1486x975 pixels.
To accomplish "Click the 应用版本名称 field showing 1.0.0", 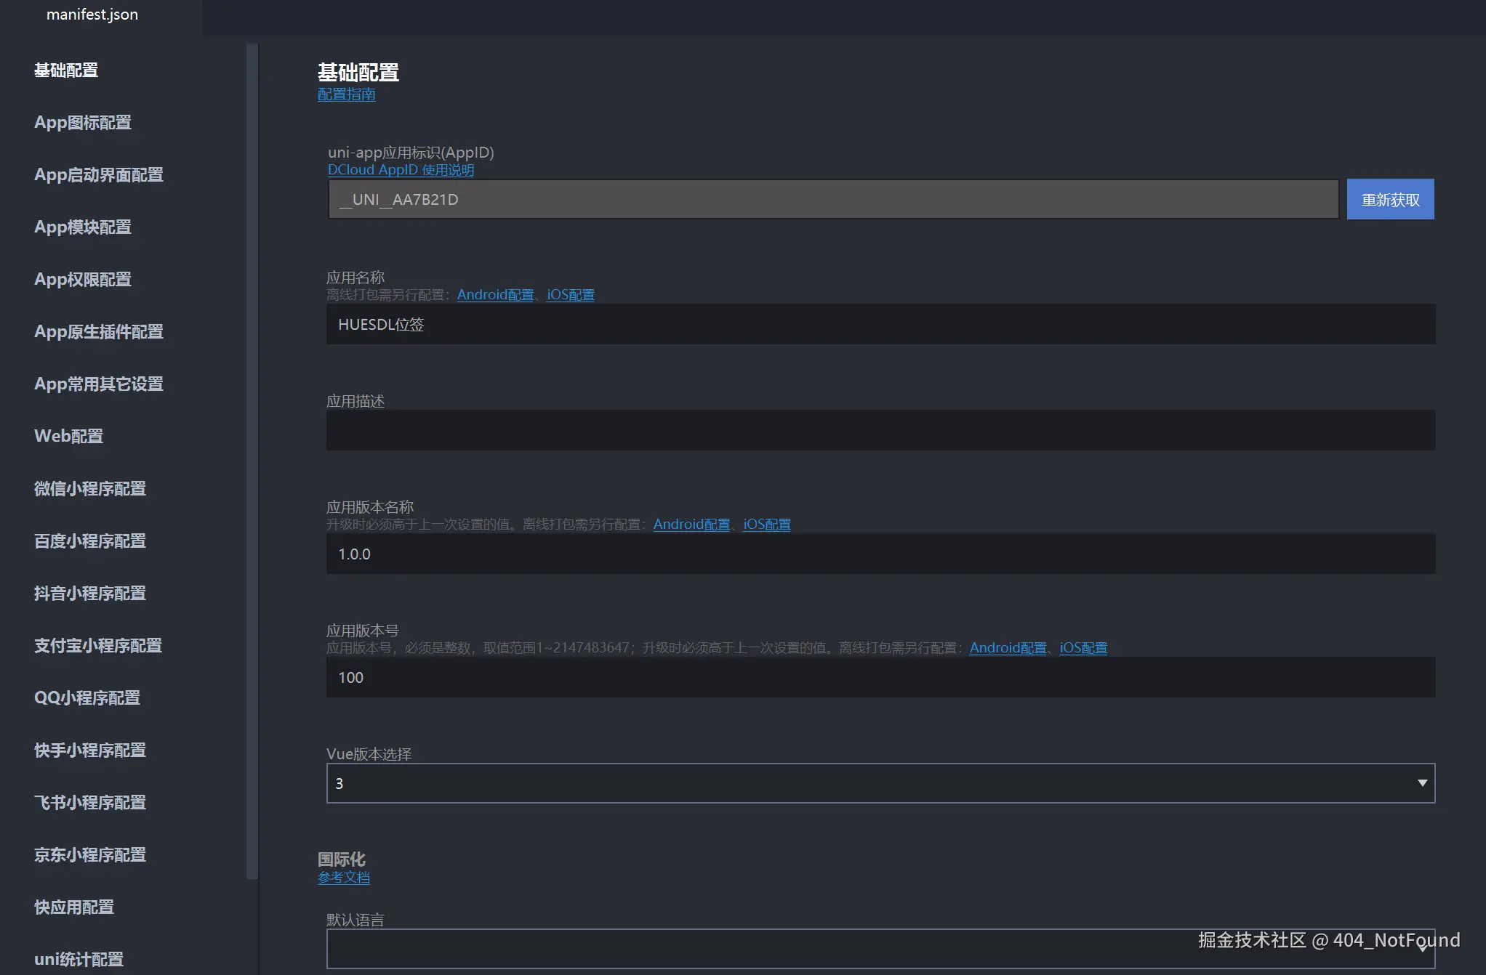I will click(880, 554).
